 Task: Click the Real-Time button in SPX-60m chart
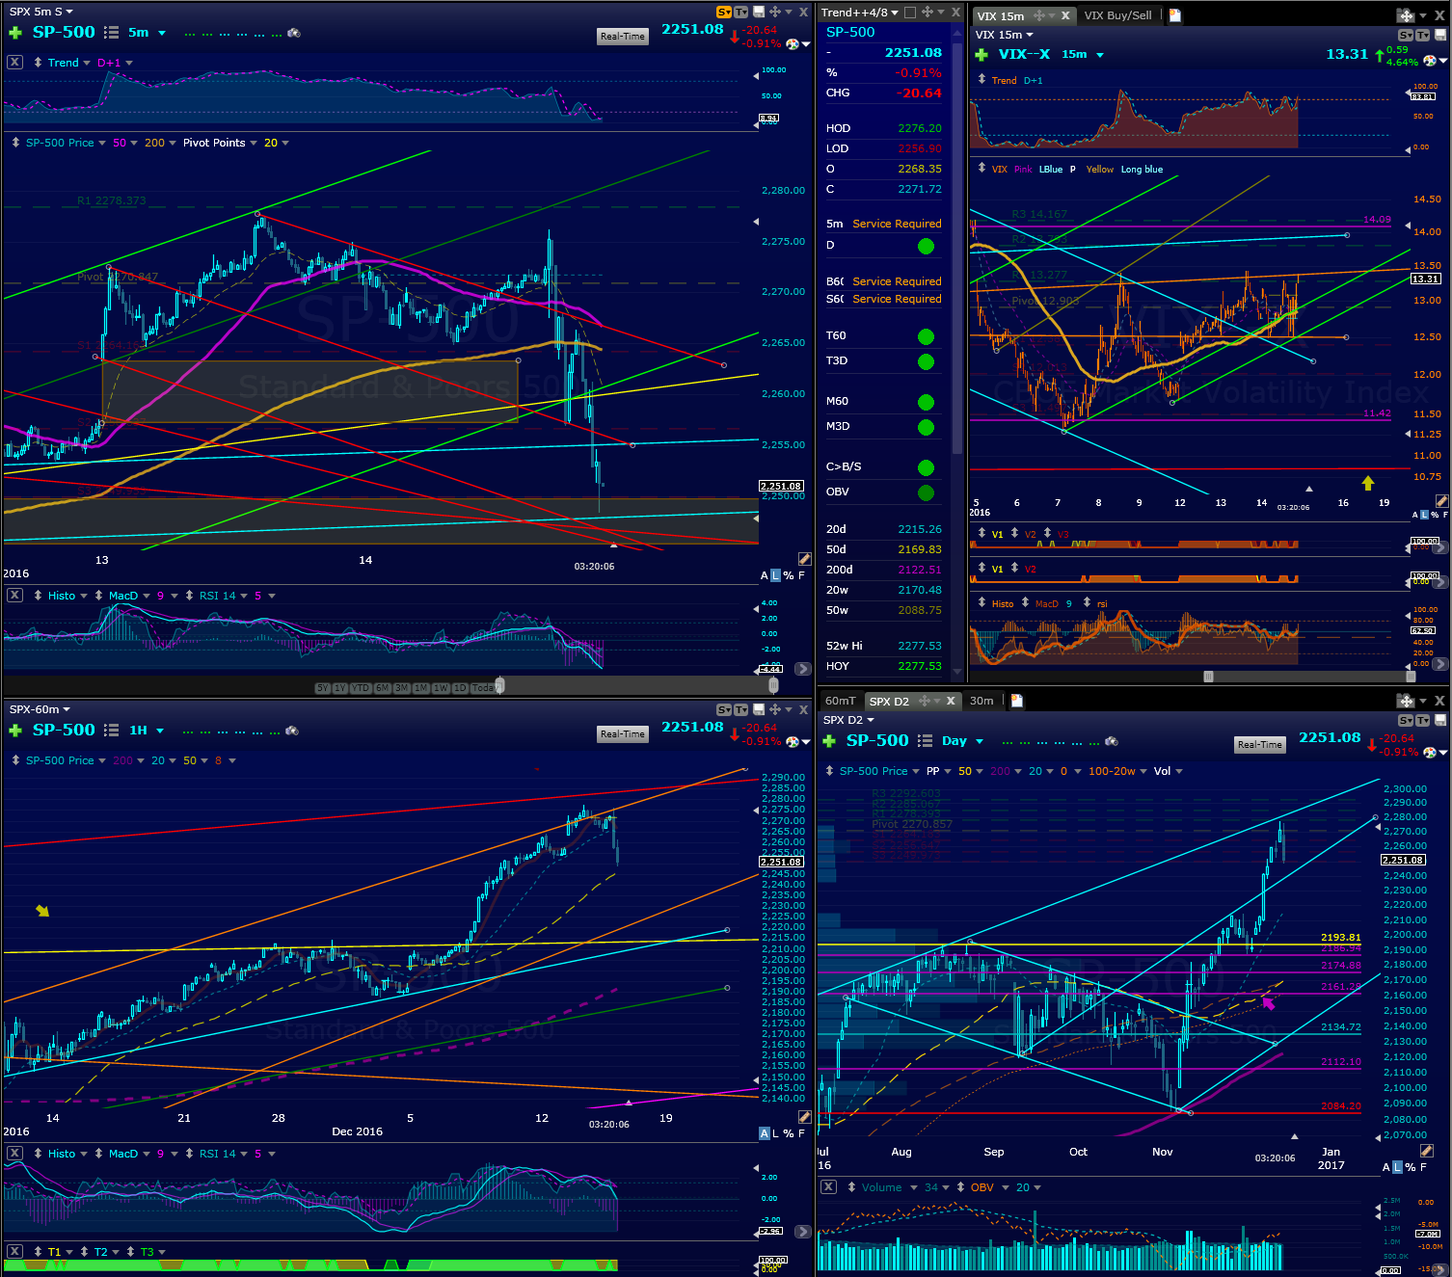pyautogui.click(x=623, y=734)
